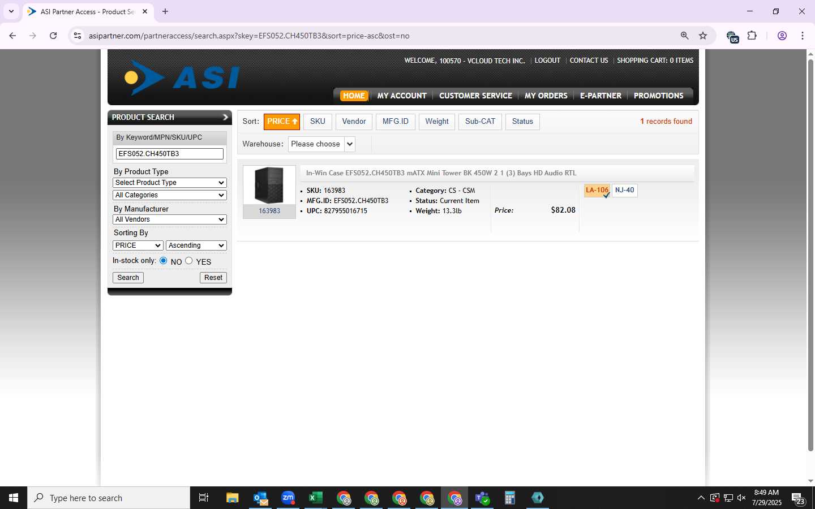
Task: Open File Explorer from taskbar
Action: 233,498
